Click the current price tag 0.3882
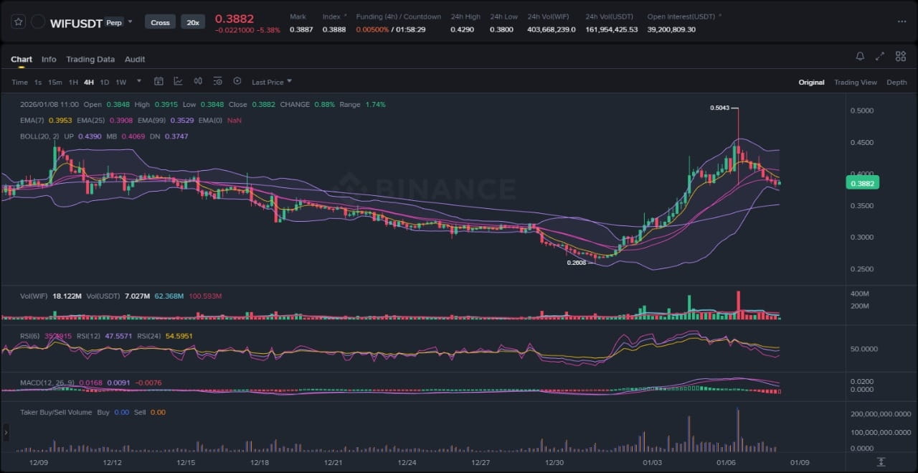 coord(863,183)
